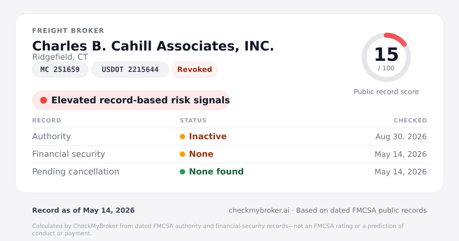Click the STATUS column header
459x241 pixels.
193,120
